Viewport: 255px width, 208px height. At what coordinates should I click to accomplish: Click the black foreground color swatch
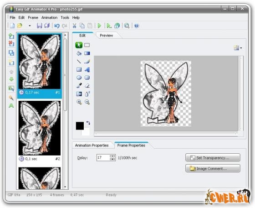coord(80,126)
